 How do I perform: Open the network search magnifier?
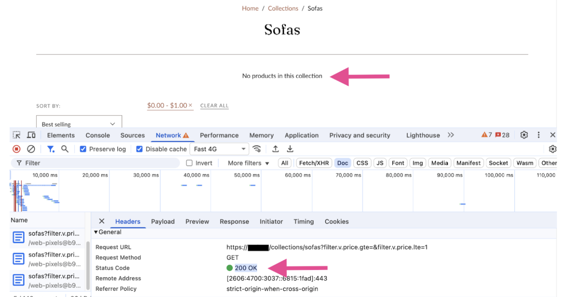click(x=65, y=149)
